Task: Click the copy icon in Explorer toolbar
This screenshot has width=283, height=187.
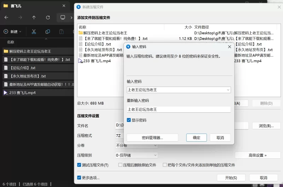Action: pyautogui.click(x=48, y=32)
